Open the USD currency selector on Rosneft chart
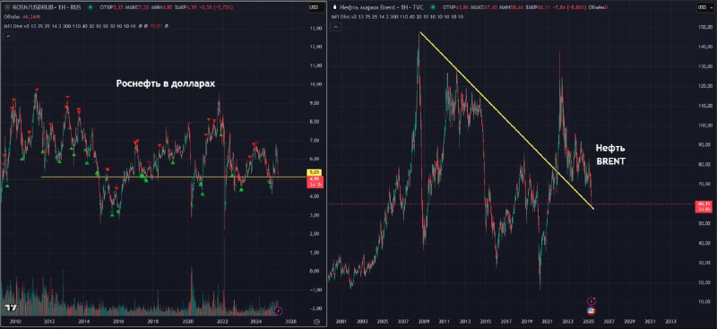This screenshot has width=717, height=329. point(314,7)
